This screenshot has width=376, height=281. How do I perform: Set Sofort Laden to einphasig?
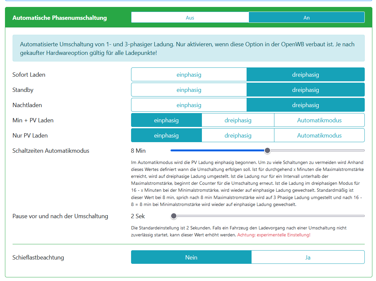[x=189, y=74]
